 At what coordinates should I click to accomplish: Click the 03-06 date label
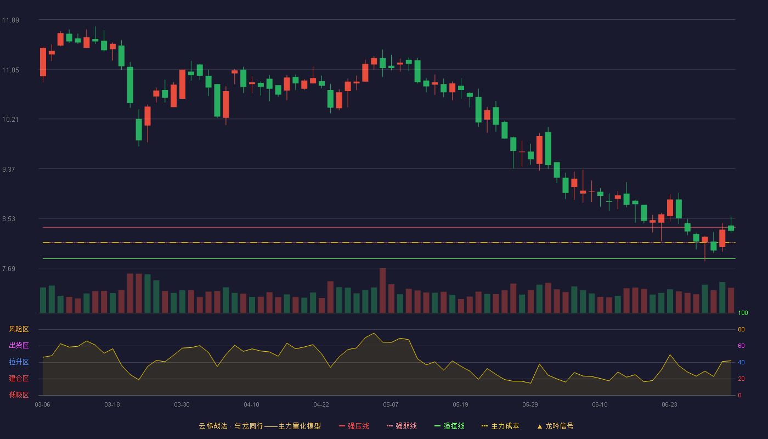43,404
